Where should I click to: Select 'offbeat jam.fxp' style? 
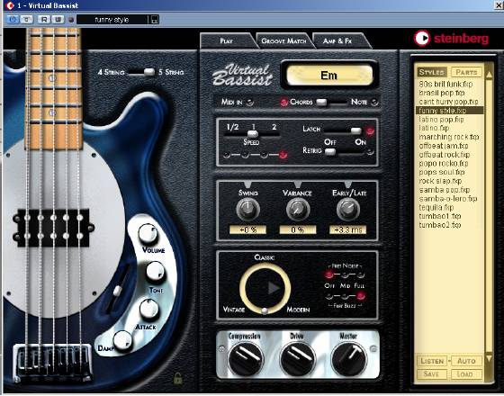click(443, 146)
